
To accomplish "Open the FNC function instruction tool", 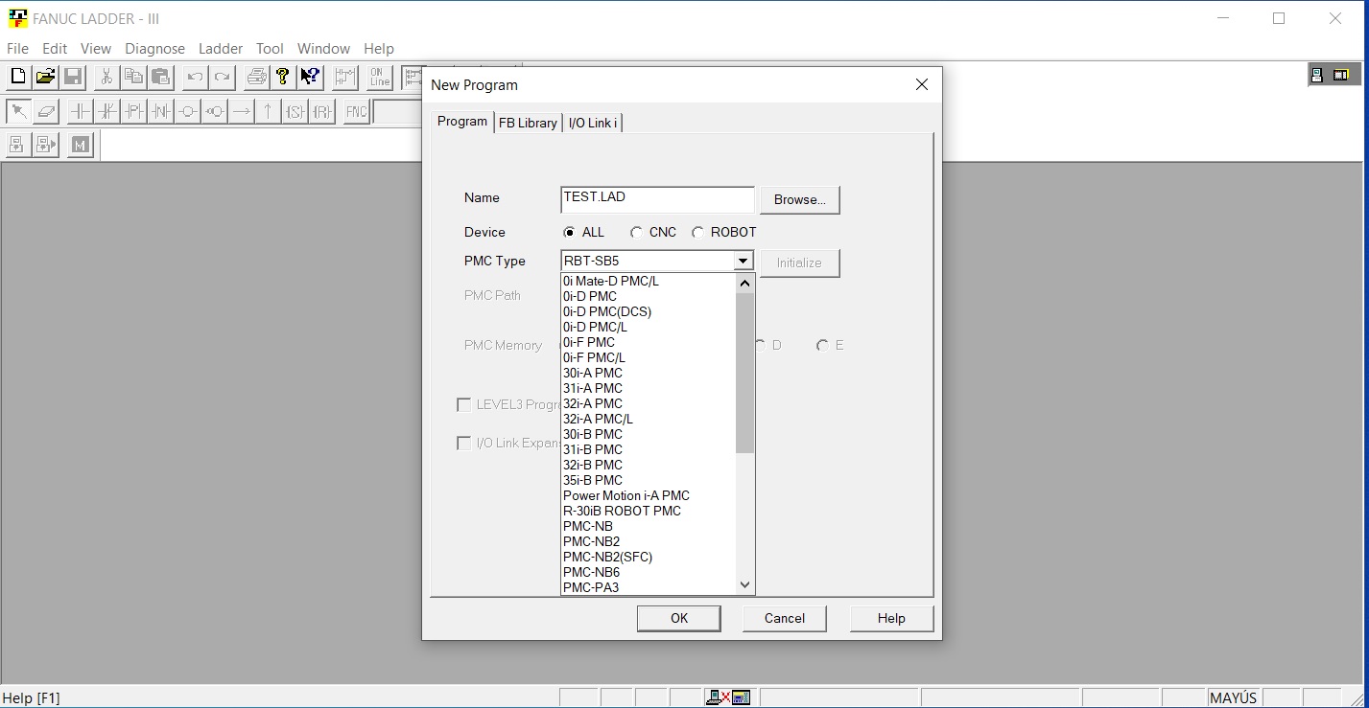I will point(356,111).
